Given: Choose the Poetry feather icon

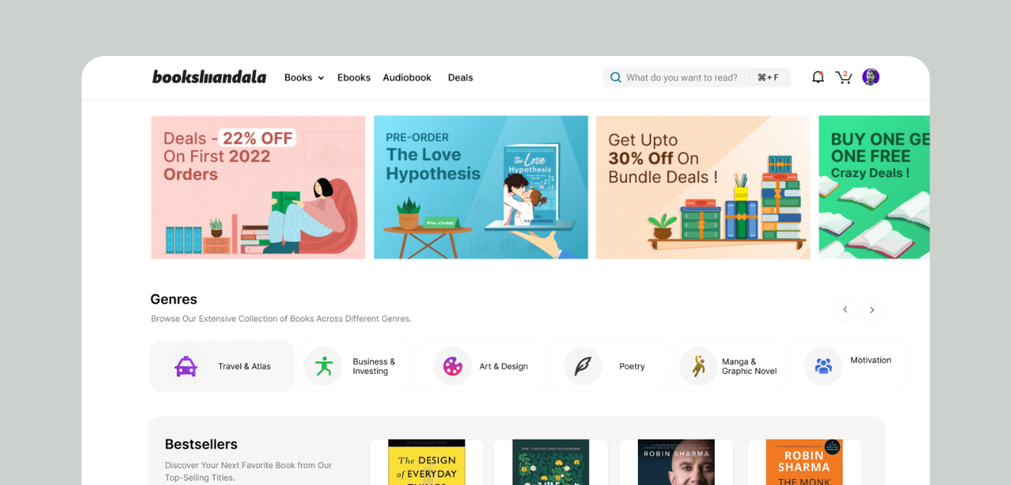Looking at the screenshot, I should coord(583,367).
